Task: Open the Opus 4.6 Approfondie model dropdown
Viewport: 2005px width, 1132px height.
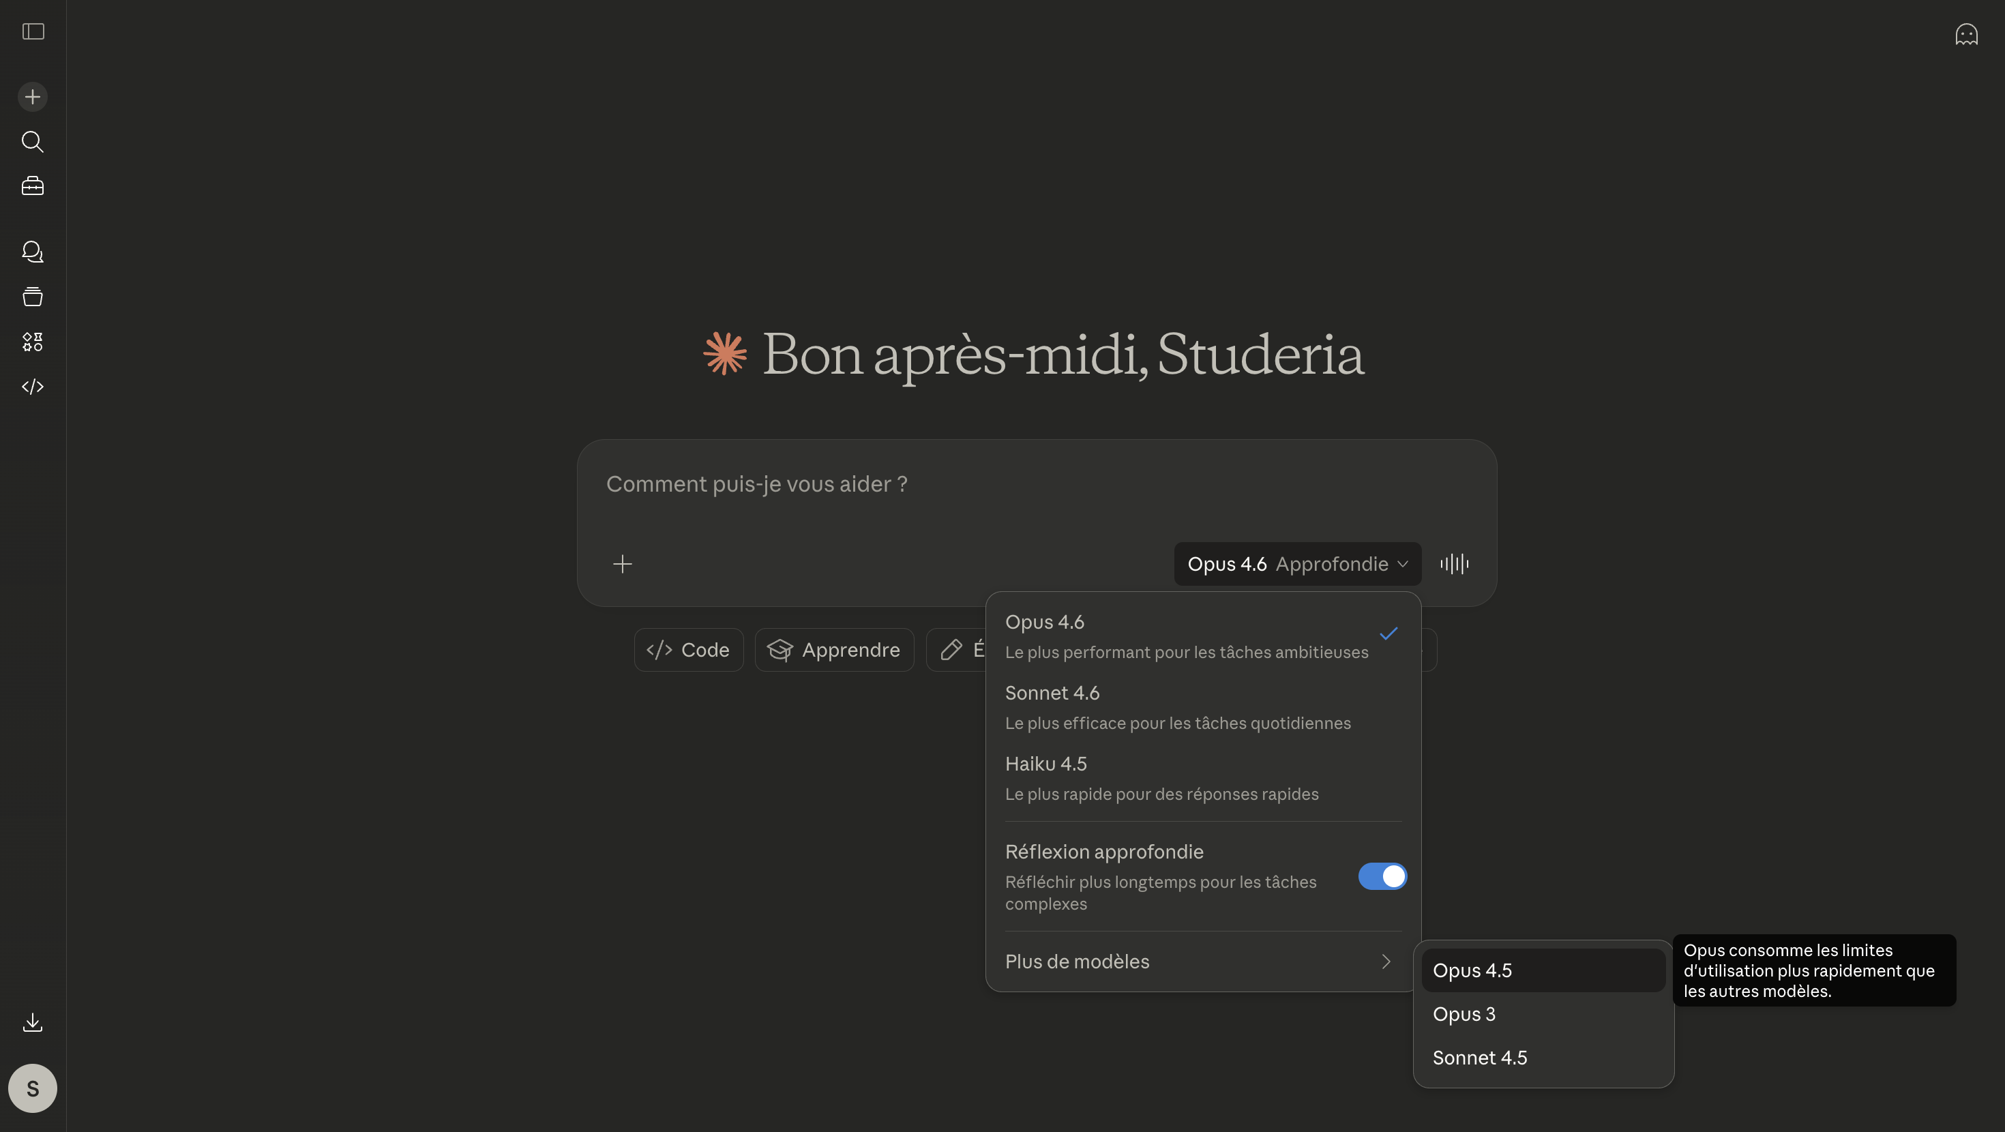Action: click(x=1296, y=564)
